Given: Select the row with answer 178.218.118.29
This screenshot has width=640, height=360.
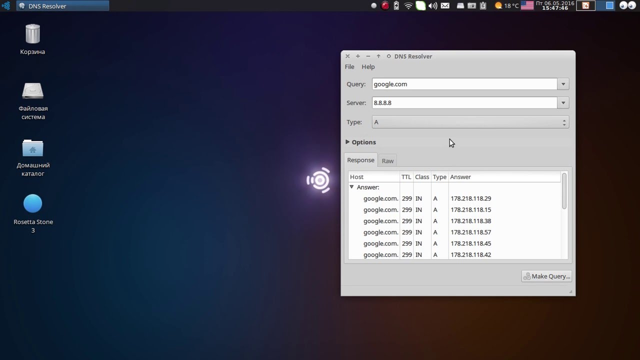Looking at the screenshot, I should click(x=455, y=198).
